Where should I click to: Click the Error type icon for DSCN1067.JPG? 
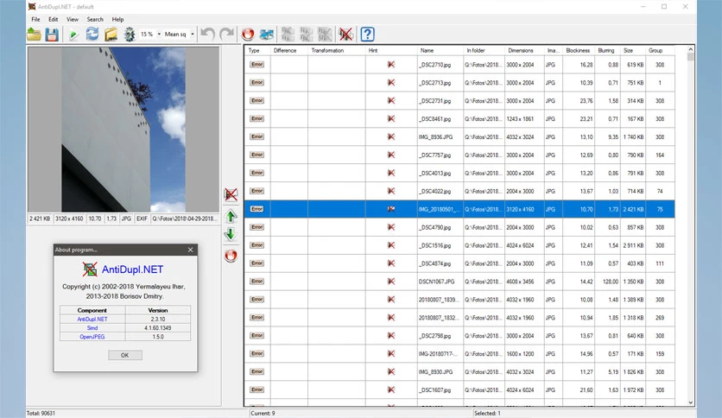pos(257,282)
